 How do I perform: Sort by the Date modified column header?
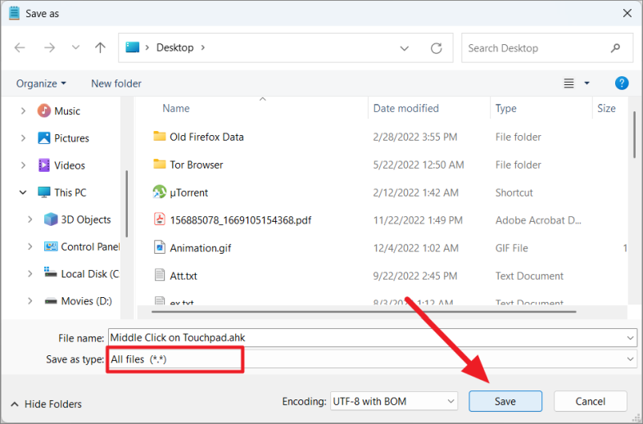406,108
